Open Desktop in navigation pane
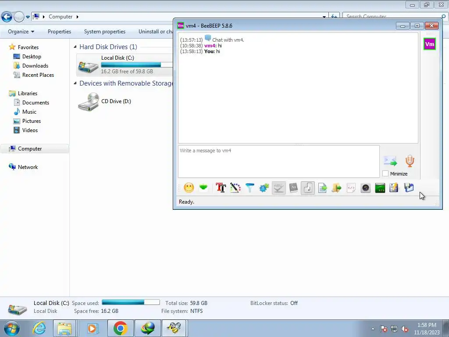The height and width of the screenshot is (337, 449). point(32,57)
